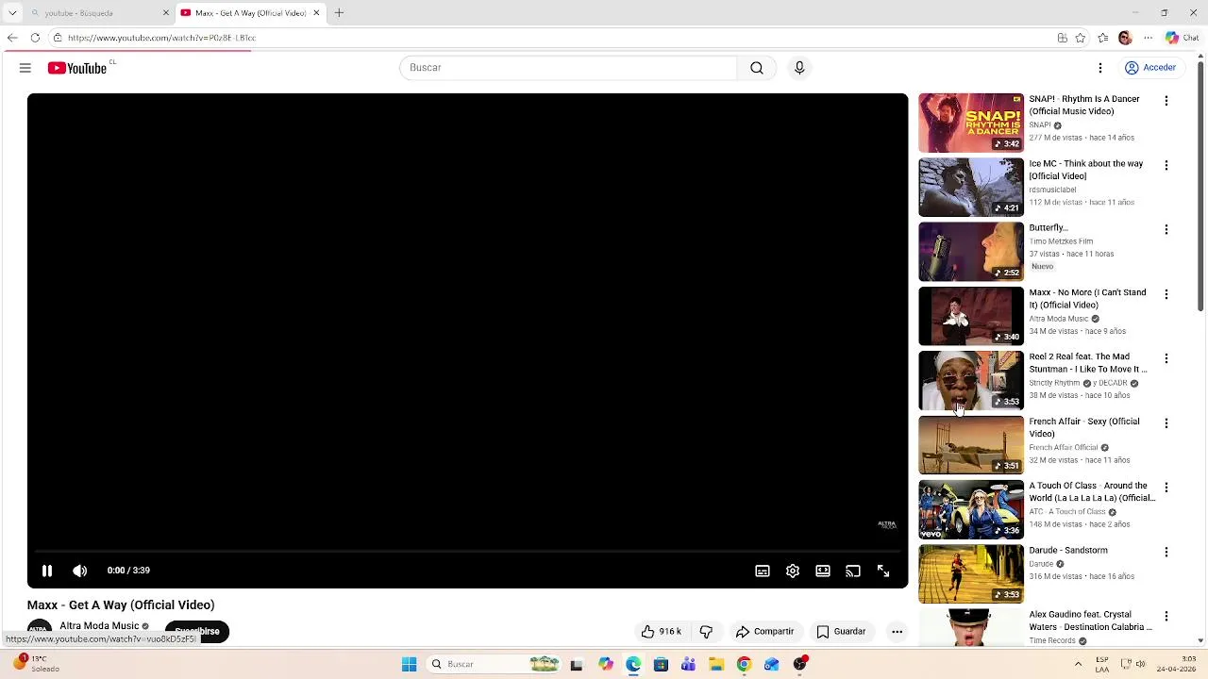
Task: Dislike the video
Action: [x=706, y=632]
